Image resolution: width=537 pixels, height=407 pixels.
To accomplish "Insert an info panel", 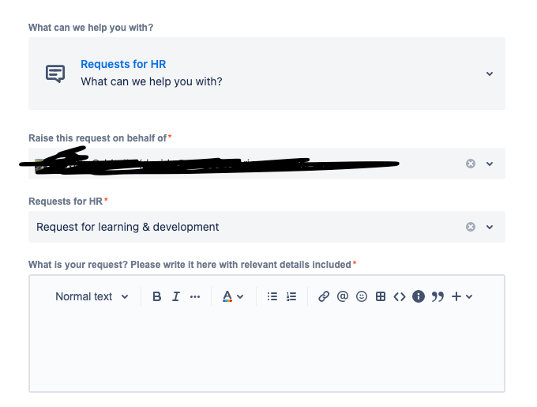I will [419, 296].
